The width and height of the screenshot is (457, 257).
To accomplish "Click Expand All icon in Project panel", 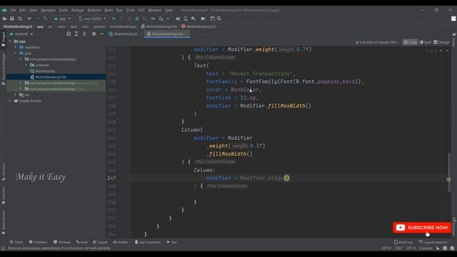I will pos(76,34).
